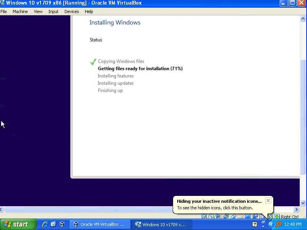Click the 'Status' label

coord(96,40)
